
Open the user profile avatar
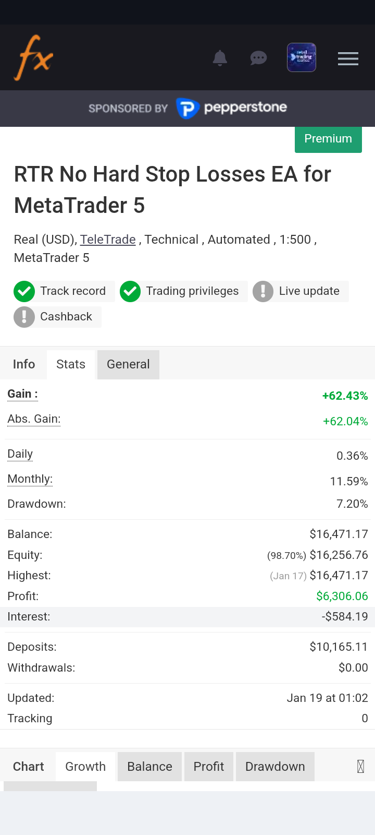302,57
